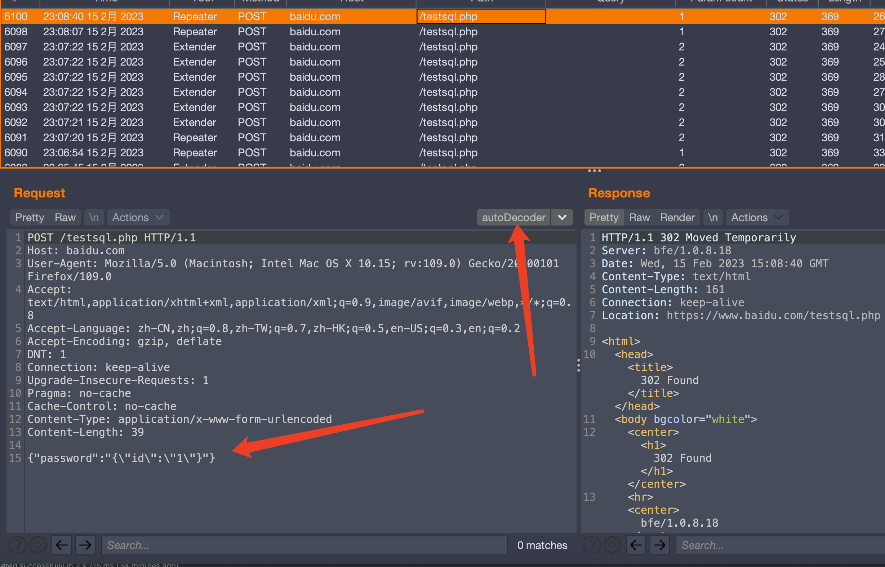Switch request view to Raw
Viewport: 885px width, 567px height.
tap(65, 217)
